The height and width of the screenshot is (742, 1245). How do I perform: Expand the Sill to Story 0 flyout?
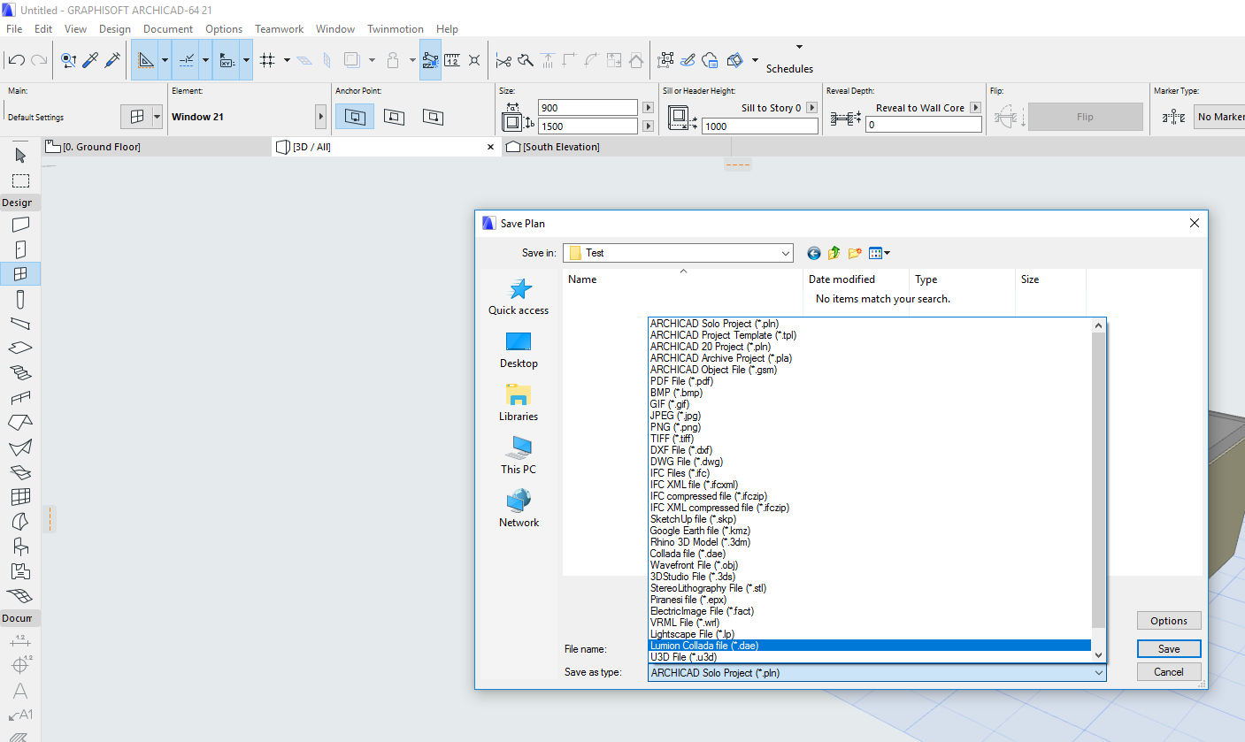click(x=811, y=108)
